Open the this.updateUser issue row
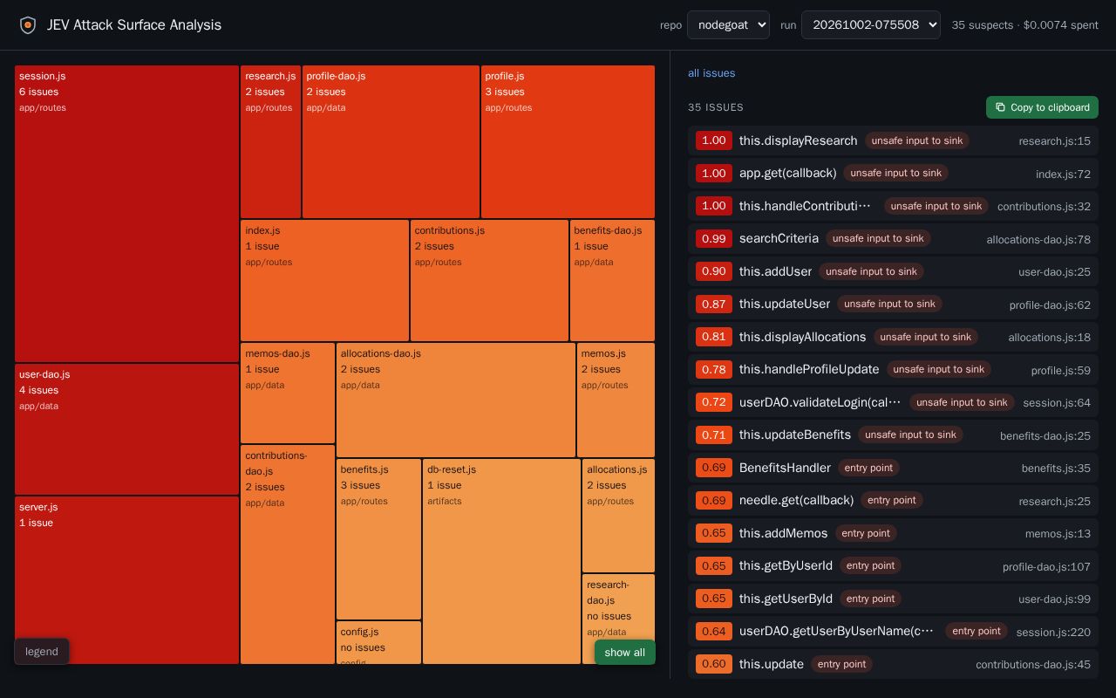 point(893,305)
